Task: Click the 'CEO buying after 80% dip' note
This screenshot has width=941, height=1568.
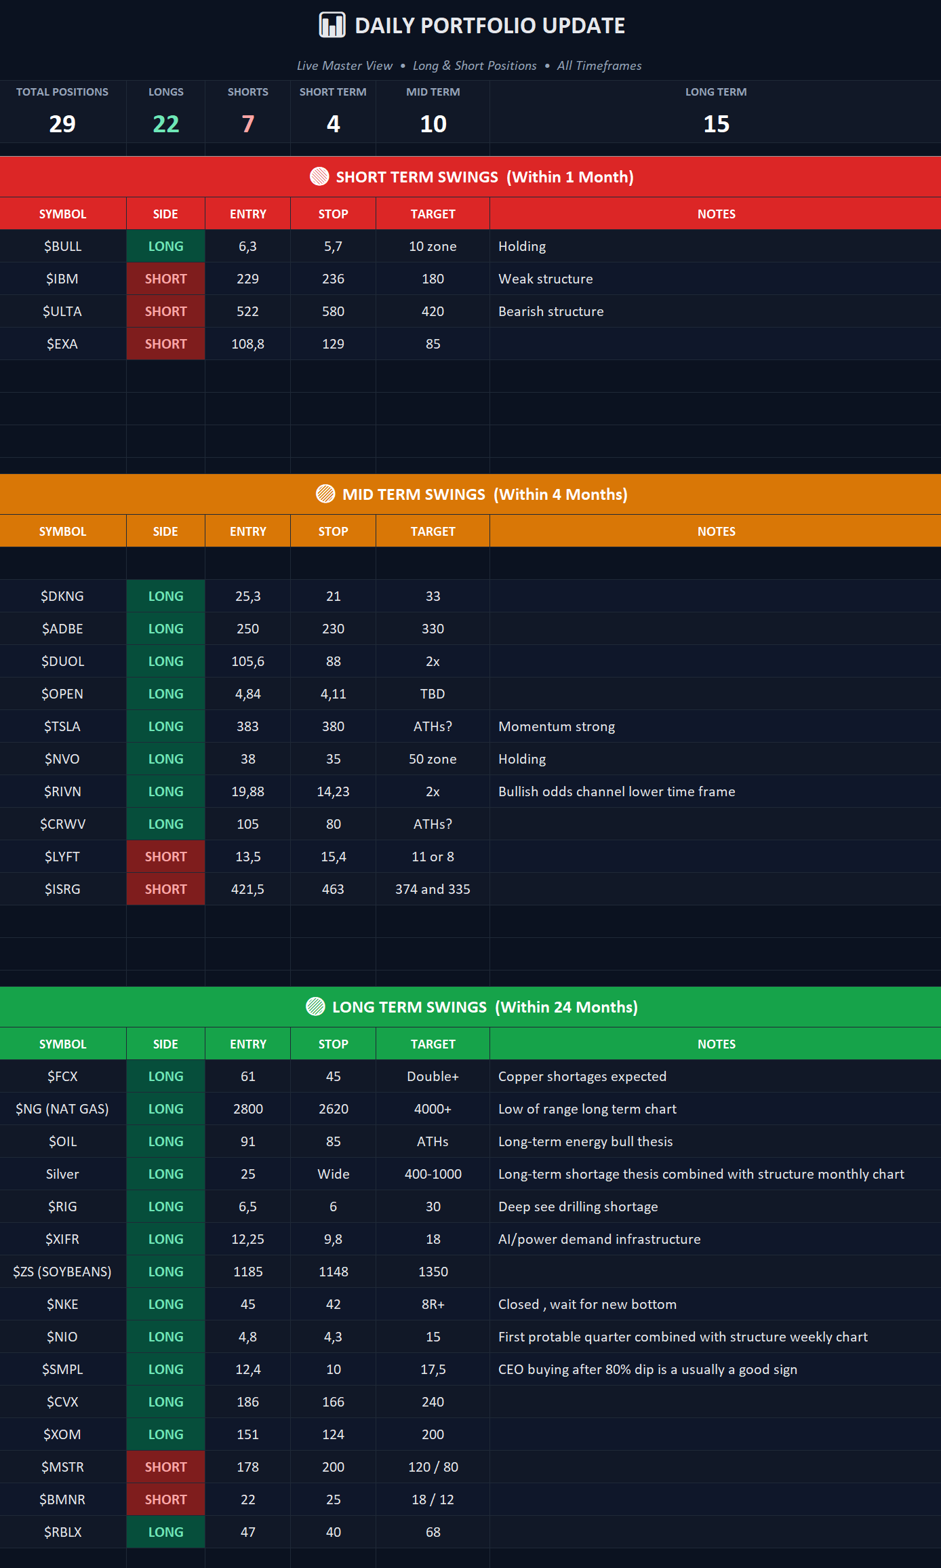Action: [x=647, y=1369]
